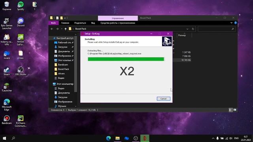Screen dimensions: 253x142
Task: Expand the Explorer ribbon with the chevron
Action: pos(231,23)
